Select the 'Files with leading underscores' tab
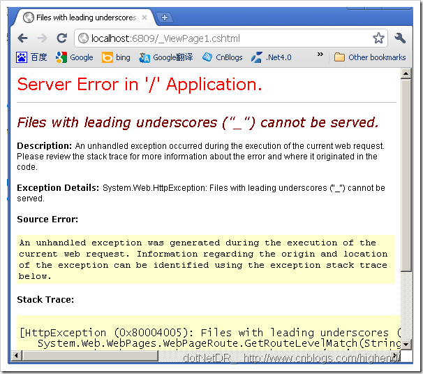423x374 pixels. pyautogui.click(x=86, y=17)
